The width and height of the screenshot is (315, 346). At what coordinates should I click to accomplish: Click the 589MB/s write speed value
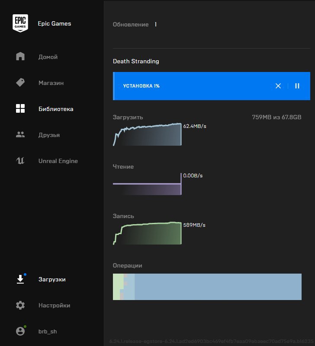tap(194, 225)
